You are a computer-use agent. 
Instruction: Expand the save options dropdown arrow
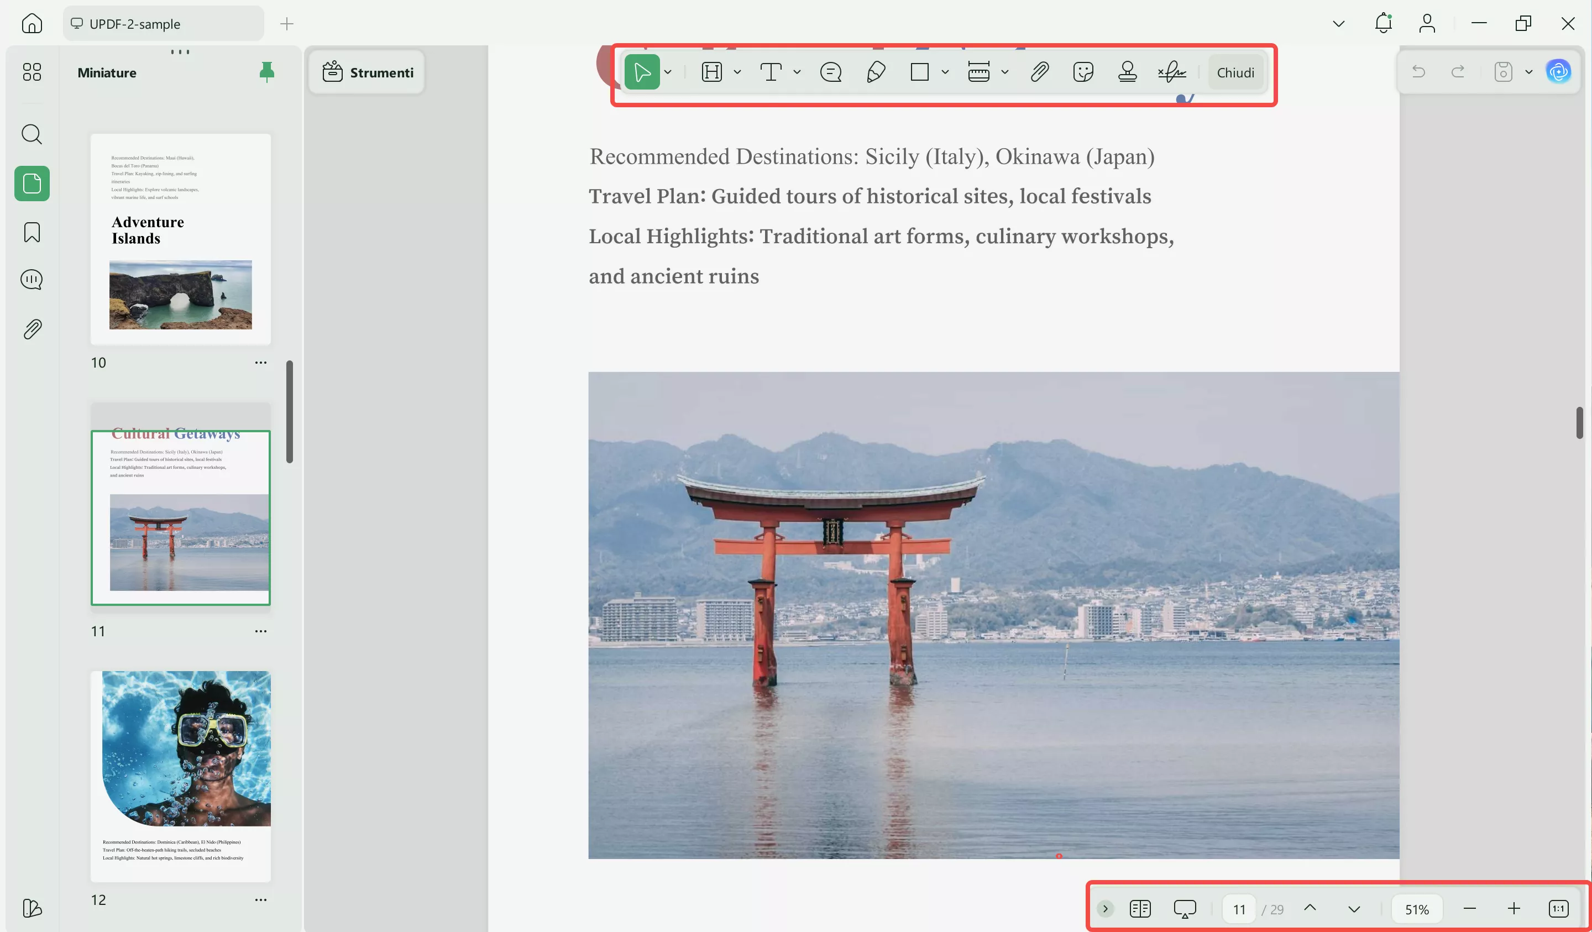(x=1529, y=72)
